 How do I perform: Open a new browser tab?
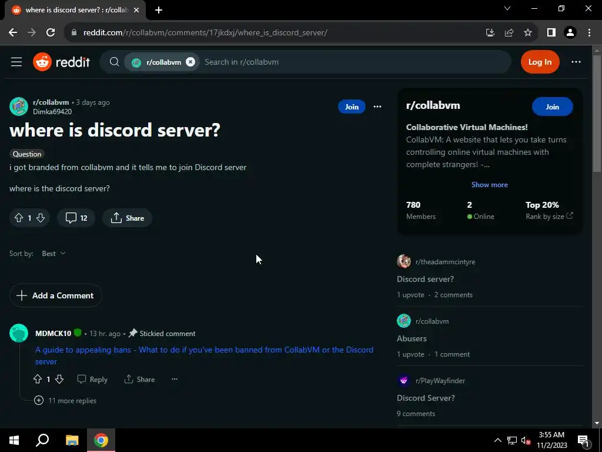click(x=159, y=10)
